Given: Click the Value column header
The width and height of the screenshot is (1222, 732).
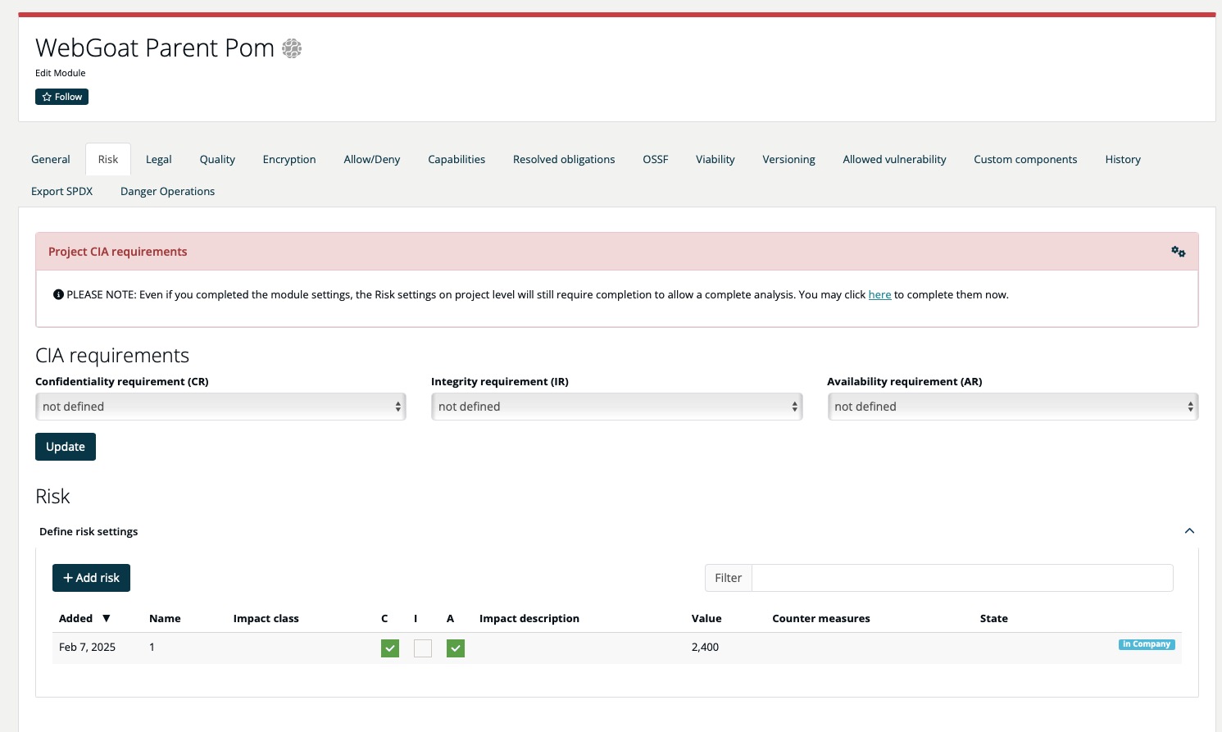Looking at the screenshot, I should click(x=706, y=618).
